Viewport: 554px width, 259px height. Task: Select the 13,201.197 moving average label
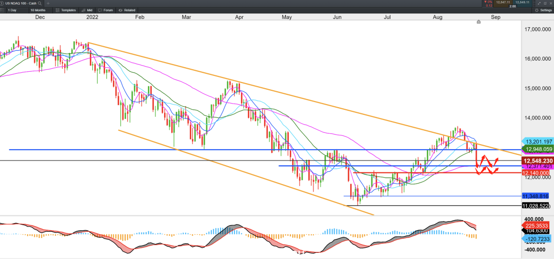point(537,142)
